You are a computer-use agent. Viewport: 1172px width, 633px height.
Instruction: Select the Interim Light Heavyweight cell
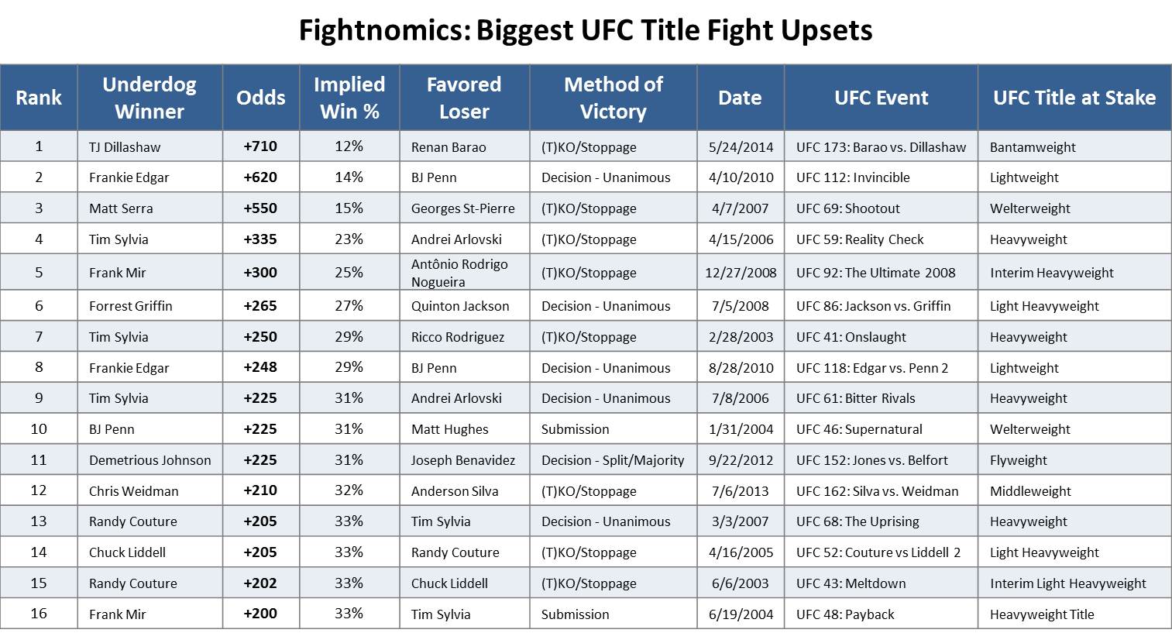[1067, 583]
